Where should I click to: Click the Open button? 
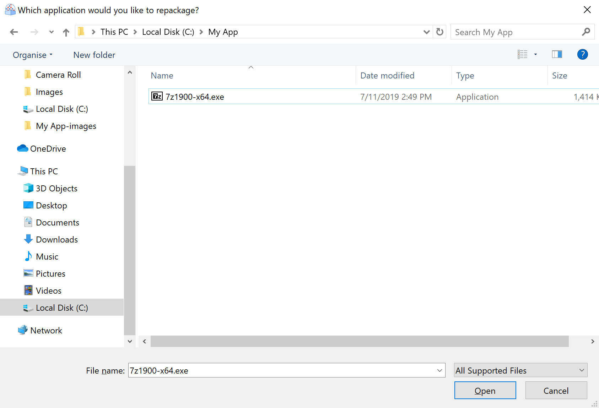[485, 390]
